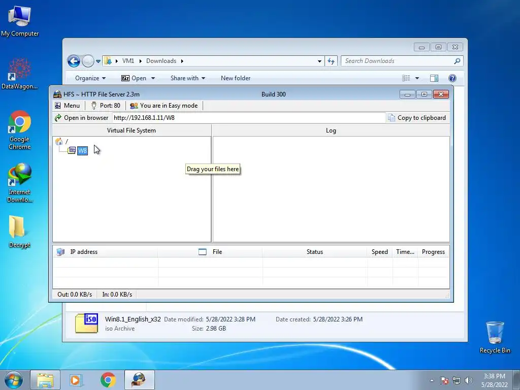Click the In: 0.0 KB/s status text
This screenshot has width=520, height=390.
(117, 295)
